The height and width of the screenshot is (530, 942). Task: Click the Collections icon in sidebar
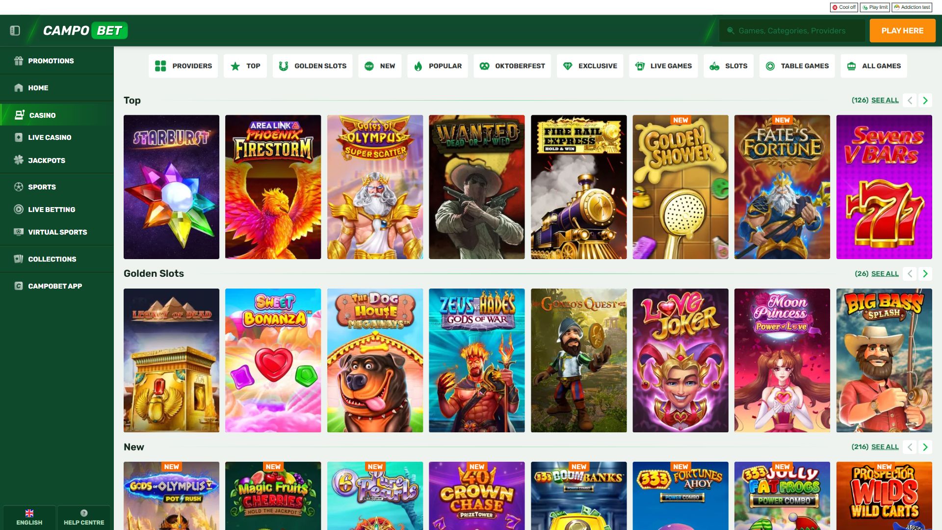pos(19,259)
